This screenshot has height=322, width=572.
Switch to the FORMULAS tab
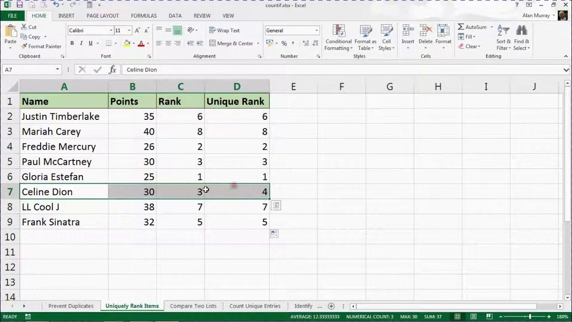click(144, 16)
